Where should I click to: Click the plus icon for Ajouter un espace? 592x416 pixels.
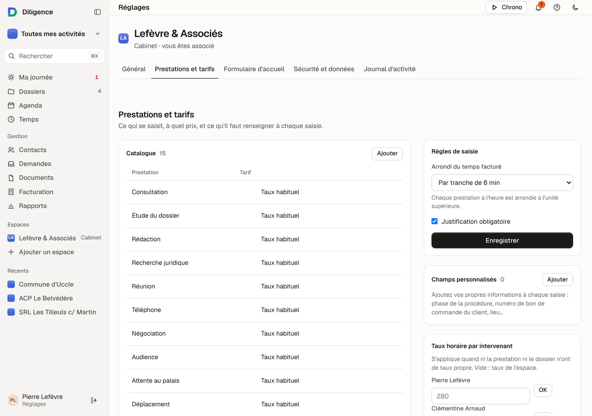click(x=11, y=252)
